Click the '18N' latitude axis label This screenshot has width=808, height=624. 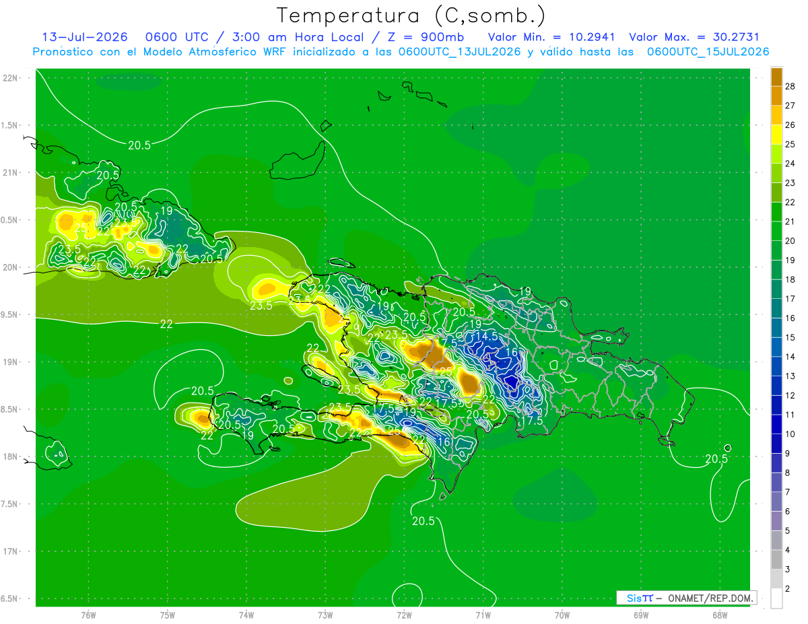coord(11,456)
